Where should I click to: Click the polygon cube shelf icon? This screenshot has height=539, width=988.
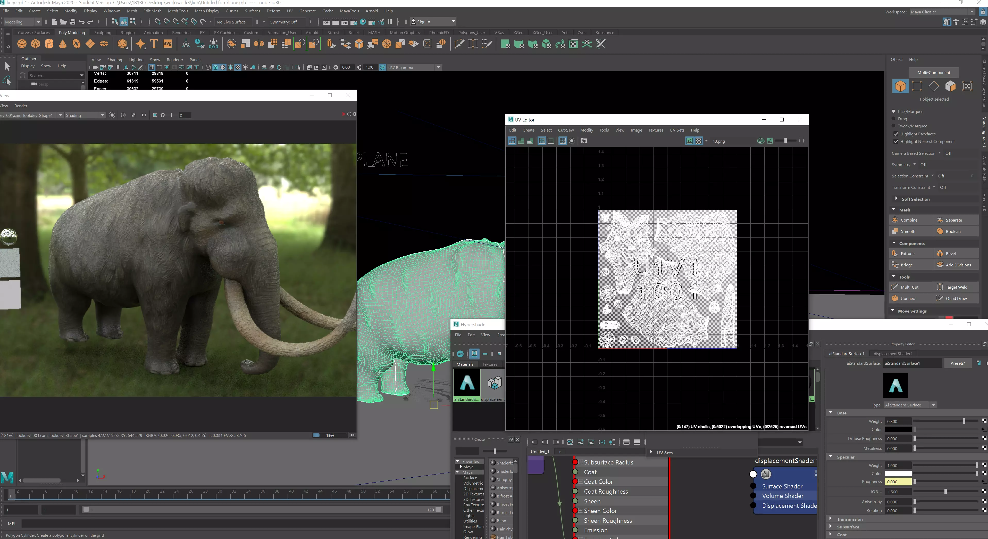pyautogui.click(x=36, y=44)
